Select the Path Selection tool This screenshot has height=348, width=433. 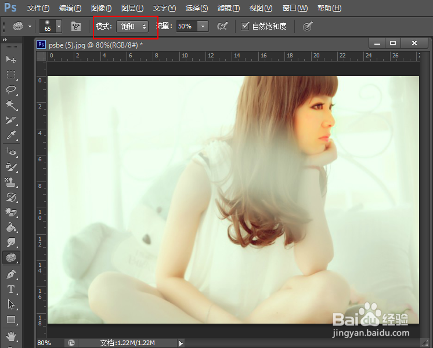(x=11, y=304)
